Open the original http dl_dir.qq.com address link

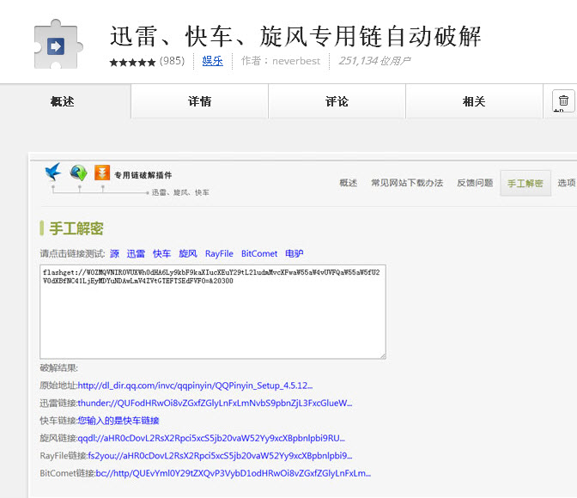tap(195, 386)
